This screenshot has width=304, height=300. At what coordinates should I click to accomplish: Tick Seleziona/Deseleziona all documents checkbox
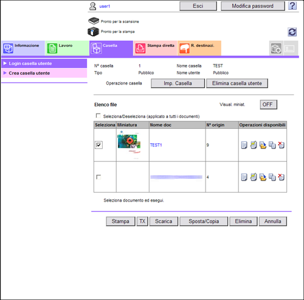tap(98, 115)
